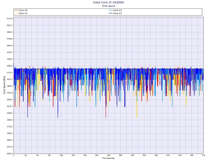This screenshot has width=217, height=162.
Task: Click the 5021.3 y-axis value
Action: [x=10, y=25]
